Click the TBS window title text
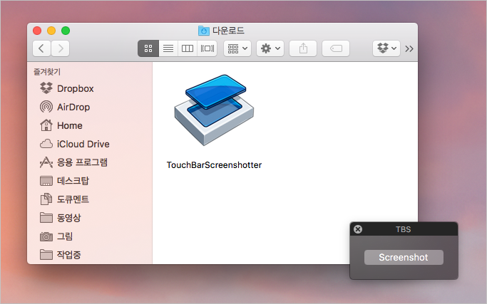This screenshot has width=487, height=304. click(x=403, y=229)
